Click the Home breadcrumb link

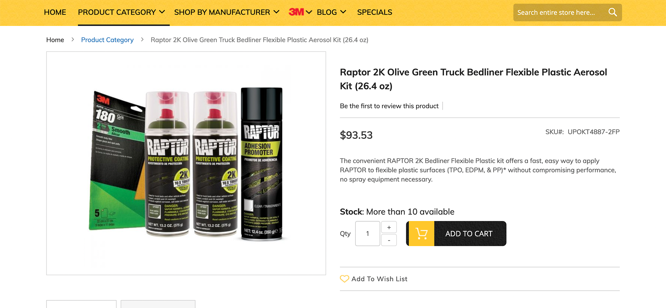click(x=55, y=40)
